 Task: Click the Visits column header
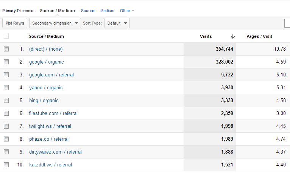[206, 37]
